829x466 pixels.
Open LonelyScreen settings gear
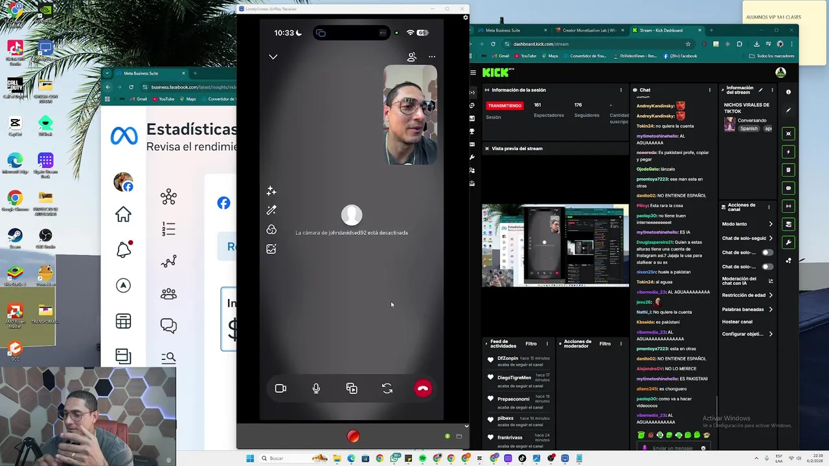click(x=465, y=17)
